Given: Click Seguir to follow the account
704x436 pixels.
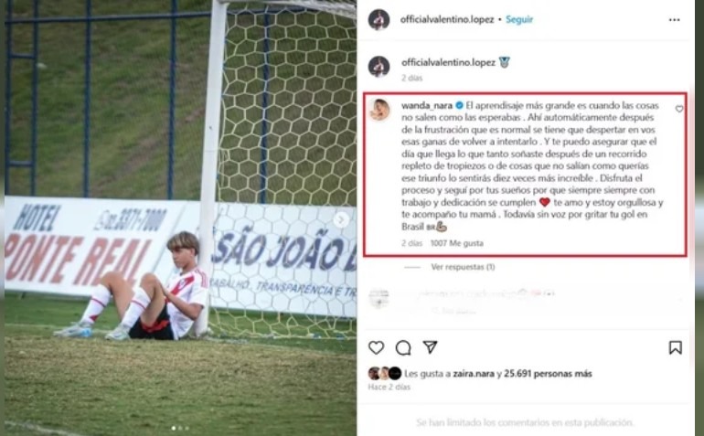Looking at the screenshot, I should coord(519,20).
